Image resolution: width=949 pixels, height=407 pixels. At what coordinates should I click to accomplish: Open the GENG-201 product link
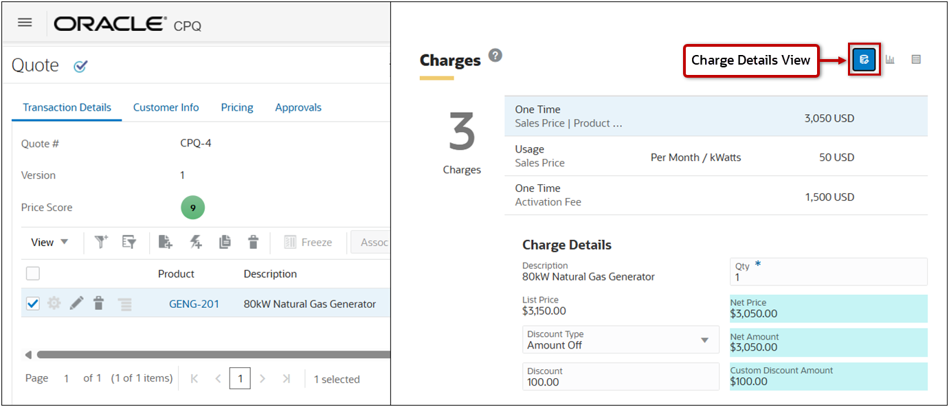click(195, 302)
